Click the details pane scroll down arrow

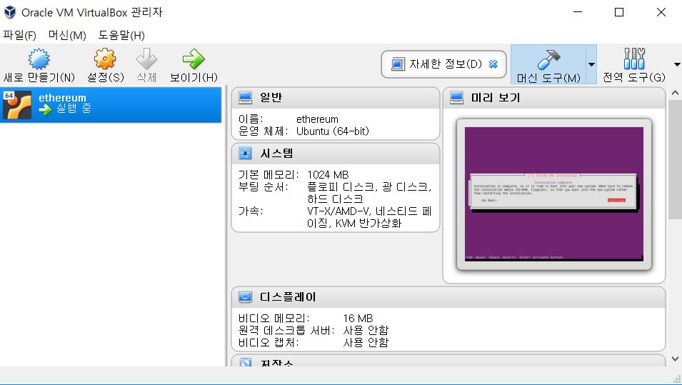675,359
